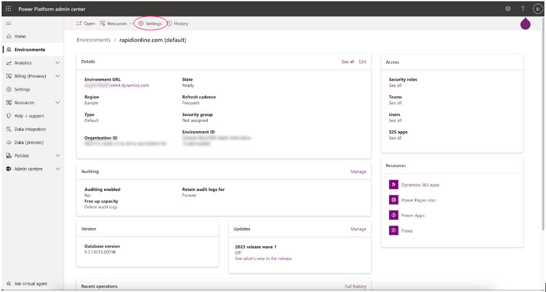546x292 pixels.
Task: Click Delete audit logs link
Action: 101,207
